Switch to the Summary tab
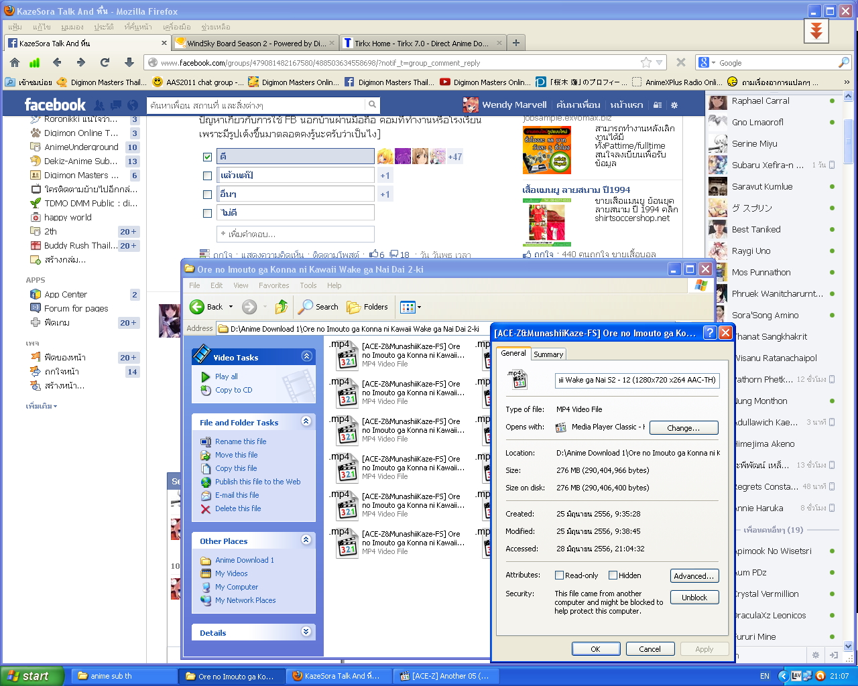The image size is (858, 686). [x=548, y=354]
